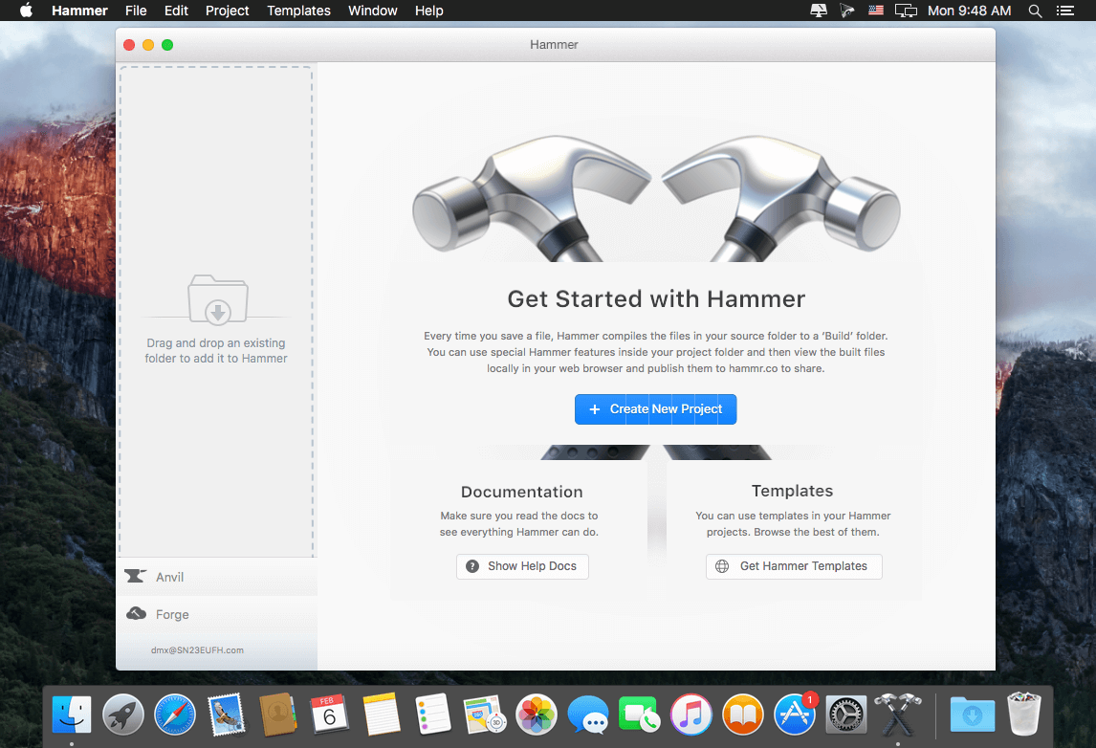Open Messages from the Dock
Viewport: 1096px width, 748px height.
[588, 715]
